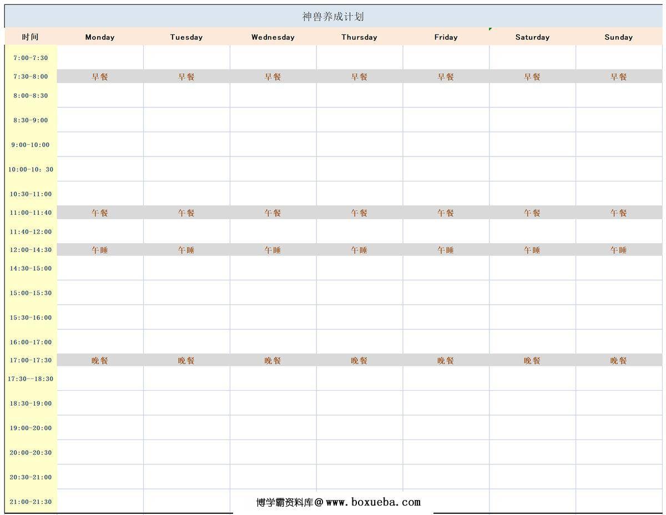Select the title cell 神兽养成计划
This screenshot has height=515, width=666.
coord(333,17)
